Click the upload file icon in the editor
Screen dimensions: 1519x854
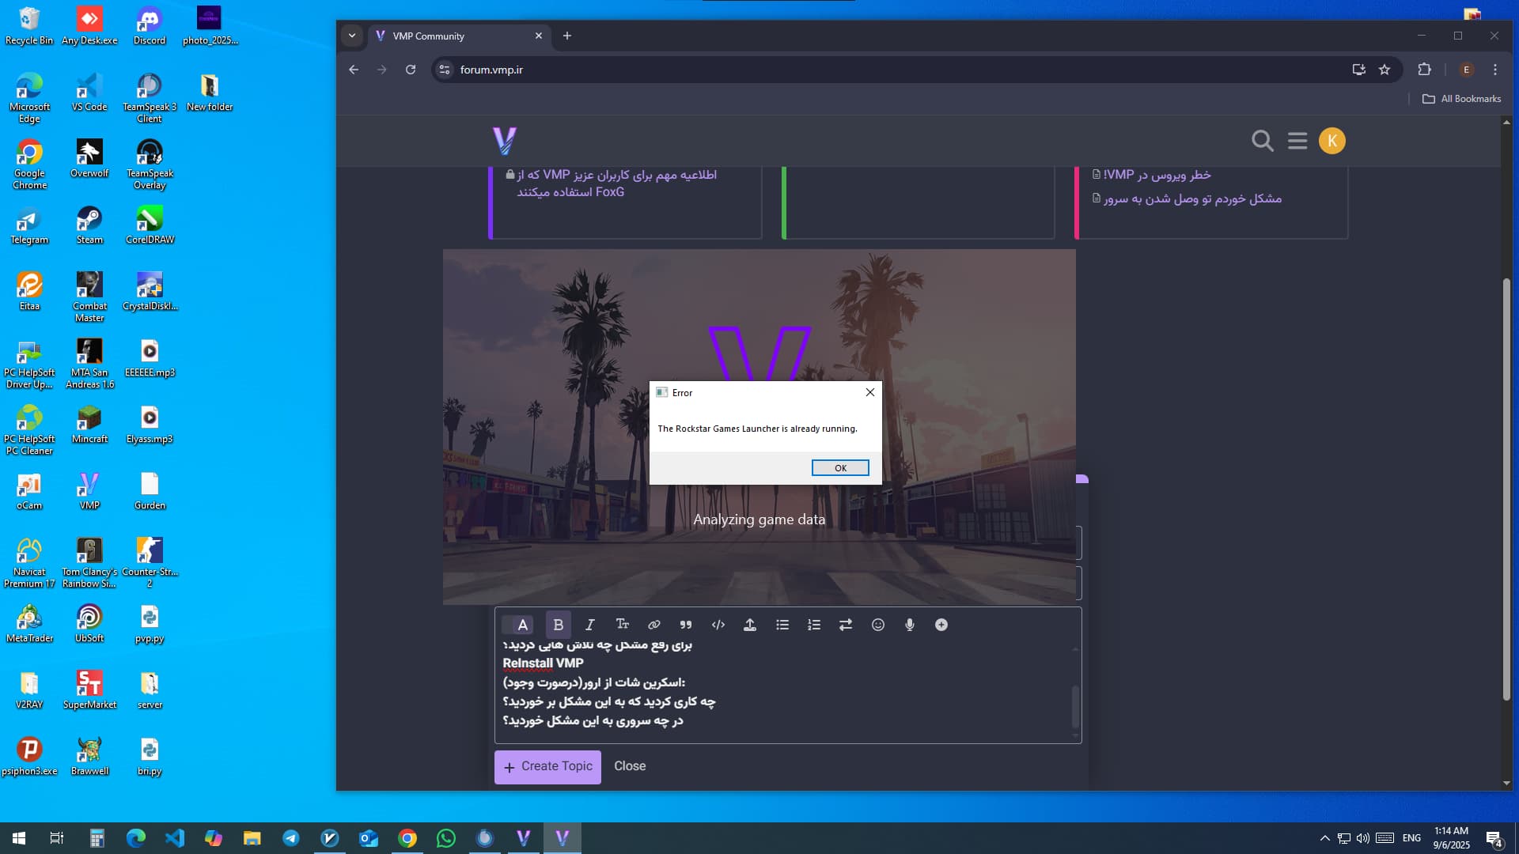749,625
